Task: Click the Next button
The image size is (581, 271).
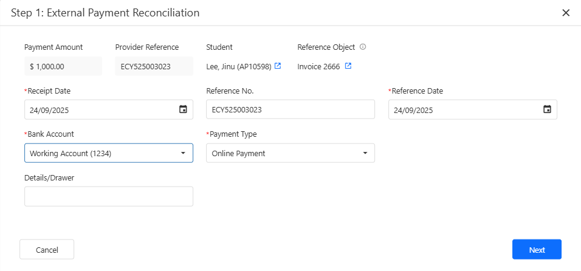Action: [537, 250]
